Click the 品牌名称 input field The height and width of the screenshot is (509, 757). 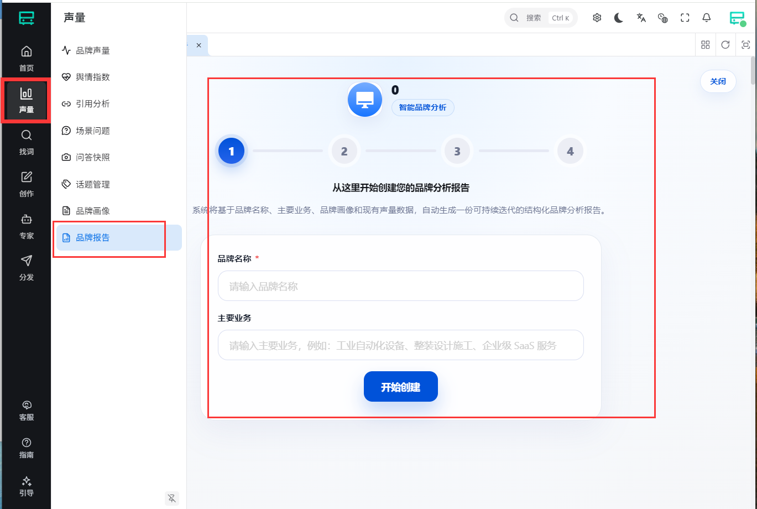coord(400,286)
